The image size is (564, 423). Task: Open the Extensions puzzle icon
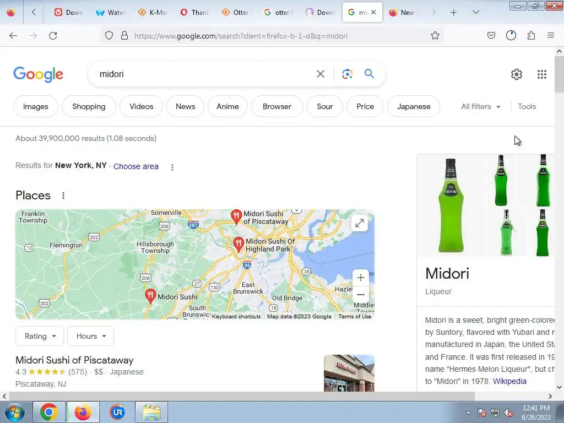tap(531, 36)
